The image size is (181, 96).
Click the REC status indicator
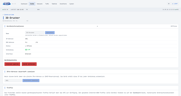click(x=177, y=10)
